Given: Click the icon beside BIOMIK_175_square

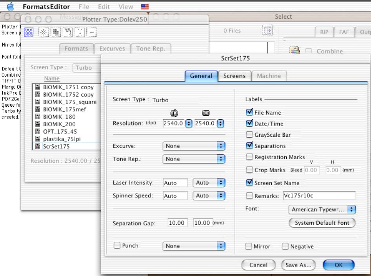Looking at the screenshot, I should [38, 102].
